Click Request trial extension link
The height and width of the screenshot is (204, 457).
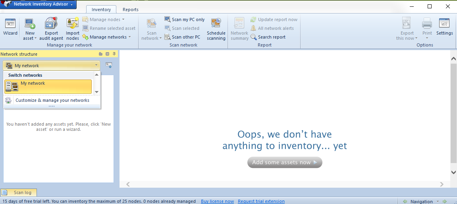[x=261, y=201]
